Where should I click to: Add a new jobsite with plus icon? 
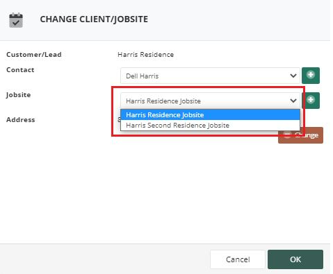click(x=312, y=101)
